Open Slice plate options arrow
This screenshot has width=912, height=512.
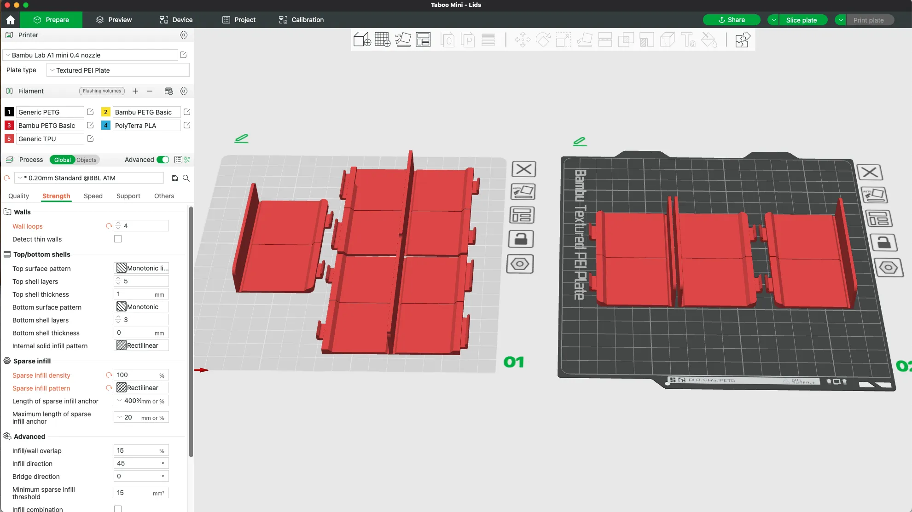click(773, 20)
